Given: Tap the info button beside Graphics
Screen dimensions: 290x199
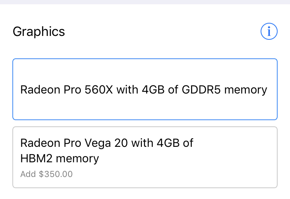Looking at the screenshot, I should point(269,31).
